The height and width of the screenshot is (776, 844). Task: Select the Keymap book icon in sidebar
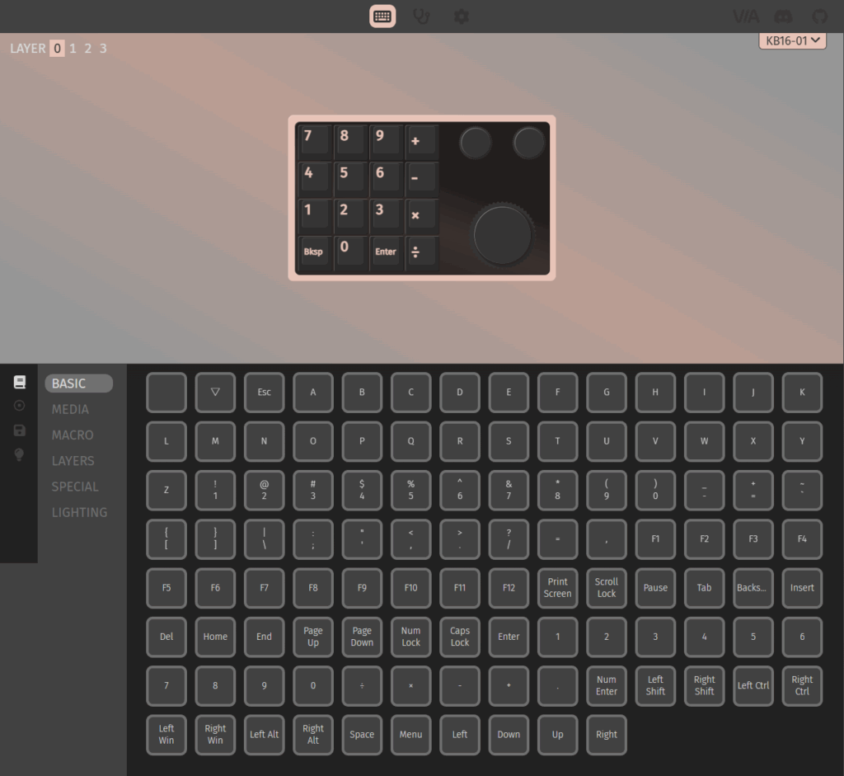19,382
